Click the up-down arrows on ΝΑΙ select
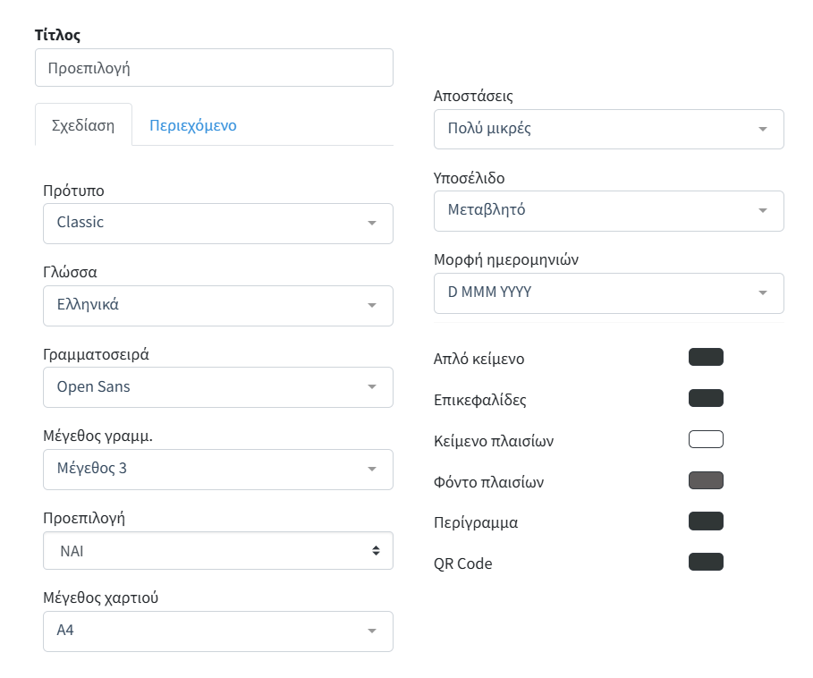The width and height of the screenshot is (813, 678). [x=376, y=551]
